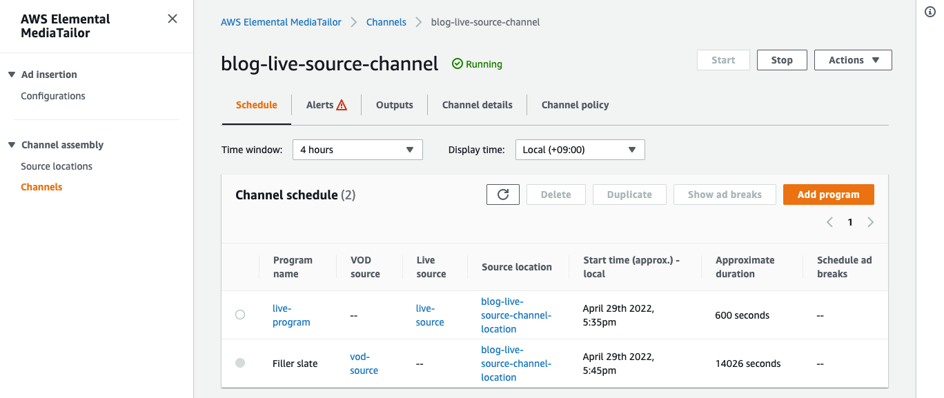This screenshot has width=944, height=398.
Task: Click the Duplicate button
Action: [x=629, y=195]
